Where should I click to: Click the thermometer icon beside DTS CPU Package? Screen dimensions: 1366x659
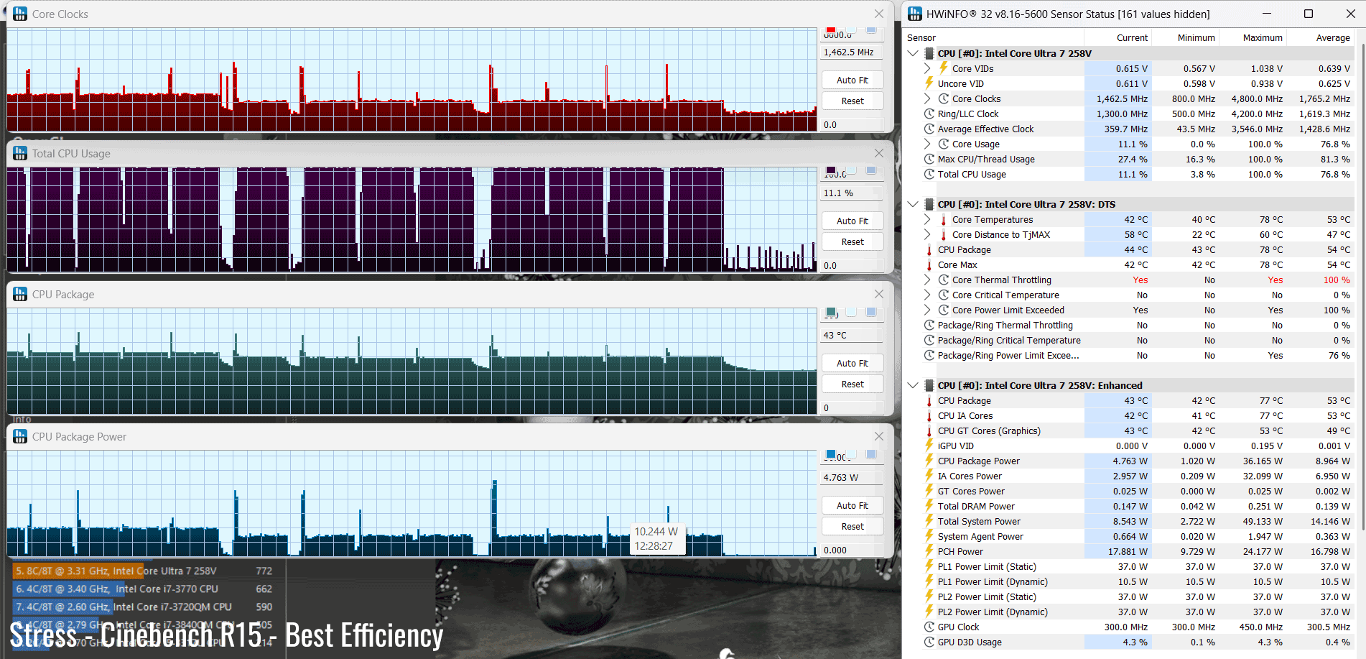pyautogui.click(x=929, y=250)
